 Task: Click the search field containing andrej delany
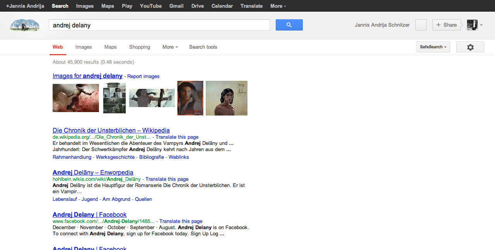pos(159,25)
